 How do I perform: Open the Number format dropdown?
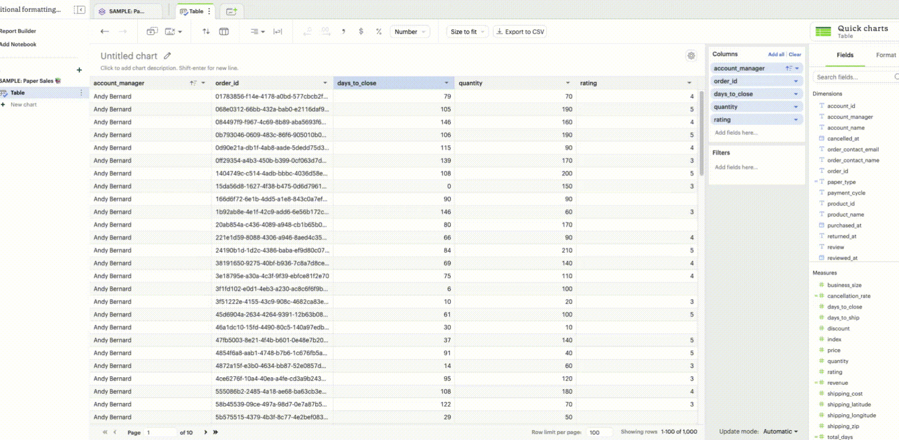(409, 31)
